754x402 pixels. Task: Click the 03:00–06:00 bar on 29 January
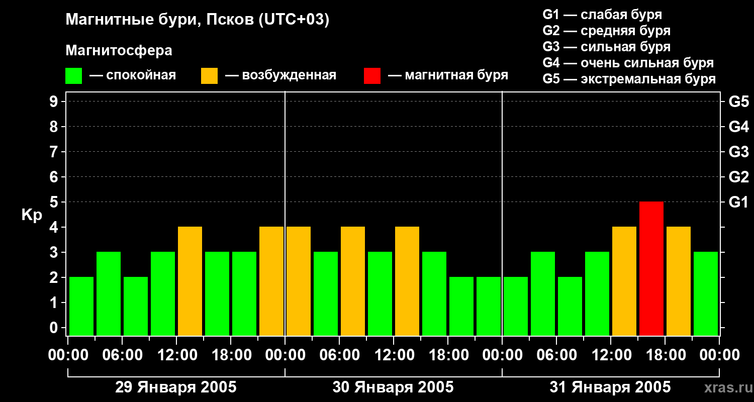[109, 293]
